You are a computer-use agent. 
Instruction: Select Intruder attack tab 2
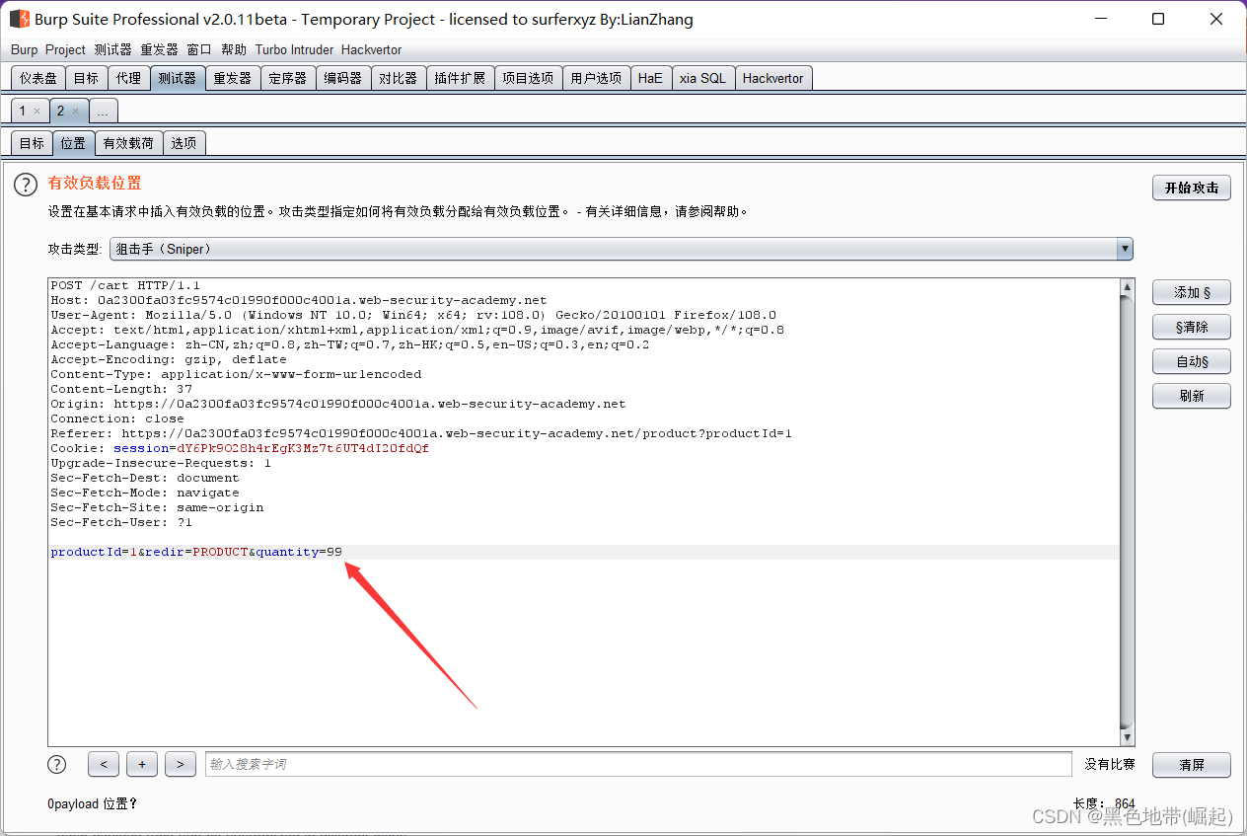pyautogui.click(x=60, y=112)
